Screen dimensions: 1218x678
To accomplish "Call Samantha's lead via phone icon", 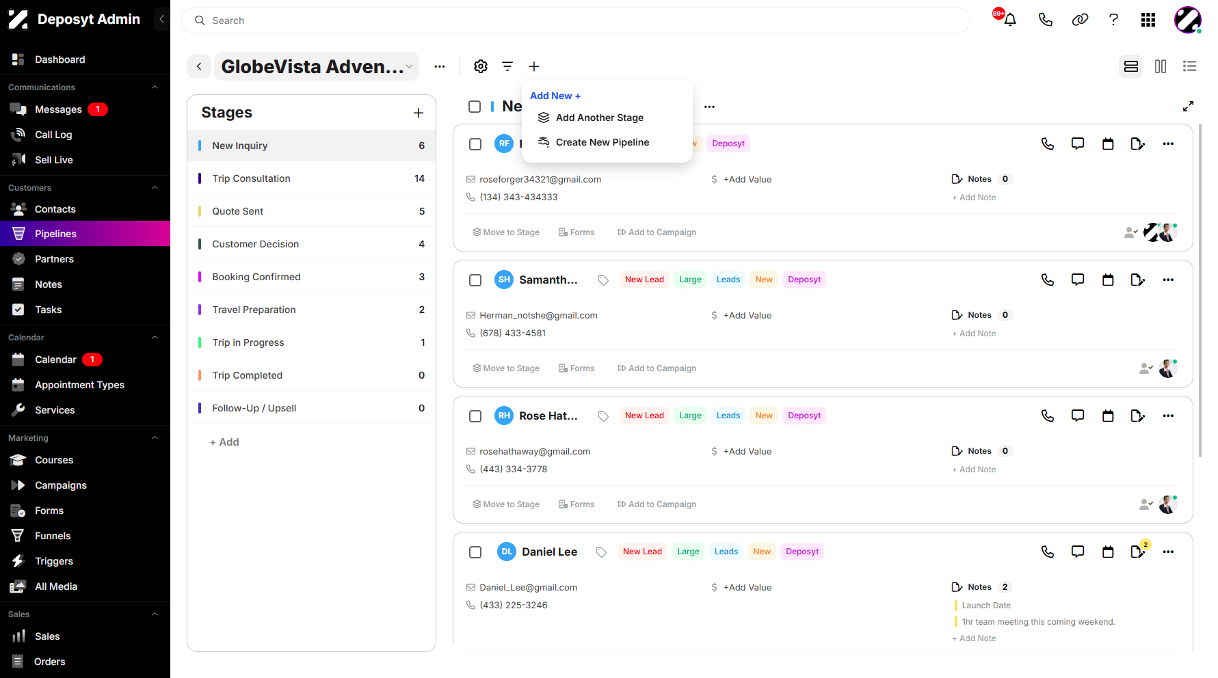I will [x=1048, y=280].
